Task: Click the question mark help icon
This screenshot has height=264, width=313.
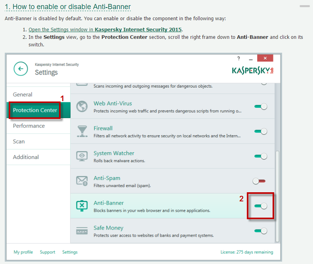Action: (x=239, y=58)
